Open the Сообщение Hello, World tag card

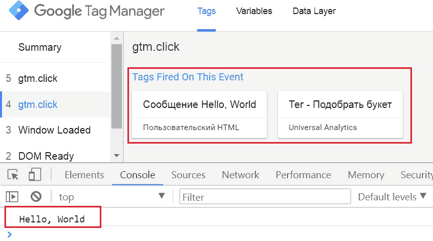pyautogui.click(x=199, y=114)
